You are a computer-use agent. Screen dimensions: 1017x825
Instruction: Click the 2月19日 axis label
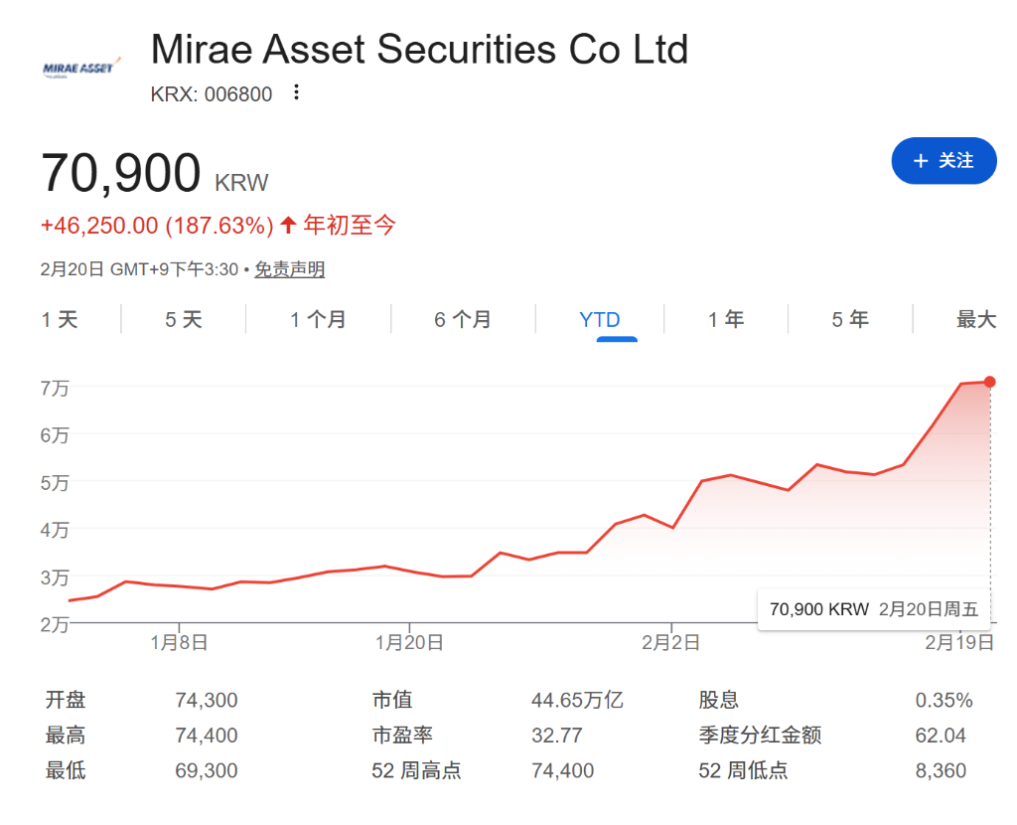coord(958,642)
